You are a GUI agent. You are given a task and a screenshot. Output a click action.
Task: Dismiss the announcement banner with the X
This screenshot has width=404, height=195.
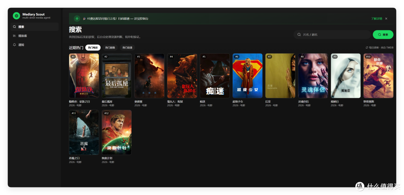tap(386, 19)
